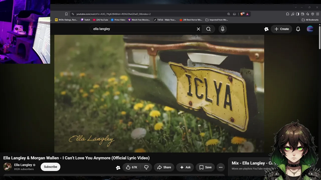Click the Ask button
This screenshot has width=321, height=180.
tap(185, 167)
